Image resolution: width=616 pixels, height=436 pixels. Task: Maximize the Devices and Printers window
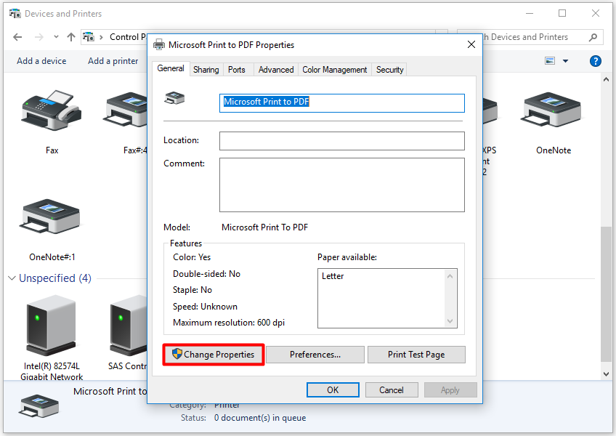click(562, 13)
